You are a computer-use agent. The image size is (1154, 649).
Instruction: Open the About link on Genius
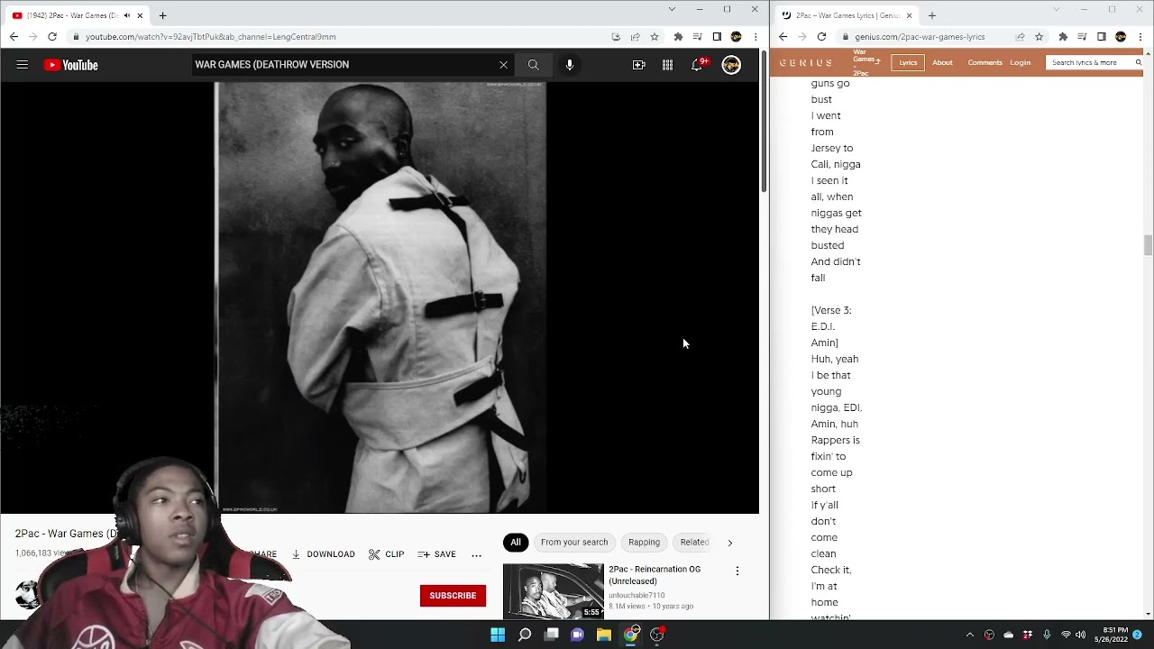(x=942, y=62)
